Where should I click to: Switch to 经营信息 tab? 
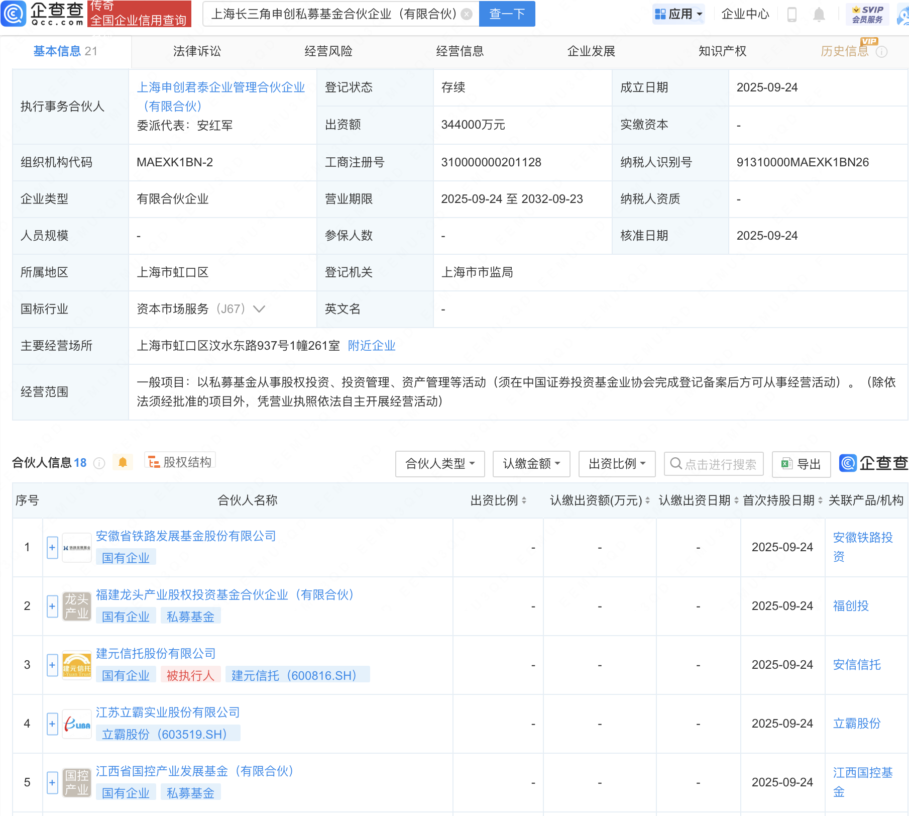tap(460, 51)
